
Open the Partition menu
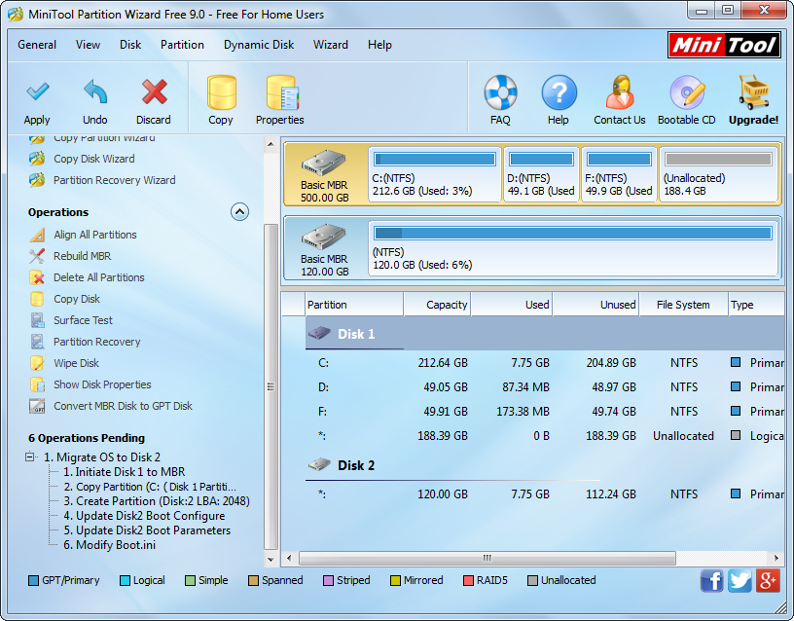(x=182, y=45)
